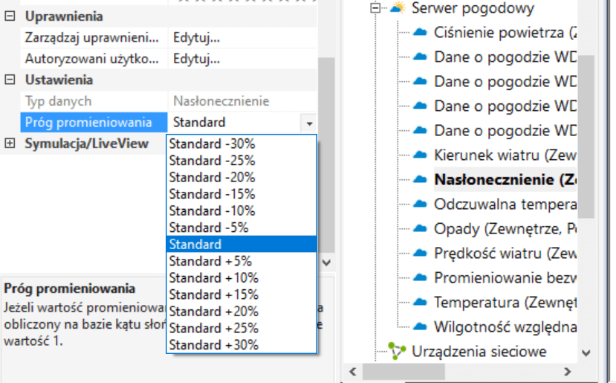The image size is (616, 383).
Task: Click Edytuj... for Autoryzowani użytkownicy
Action: (x=196, y=58)
